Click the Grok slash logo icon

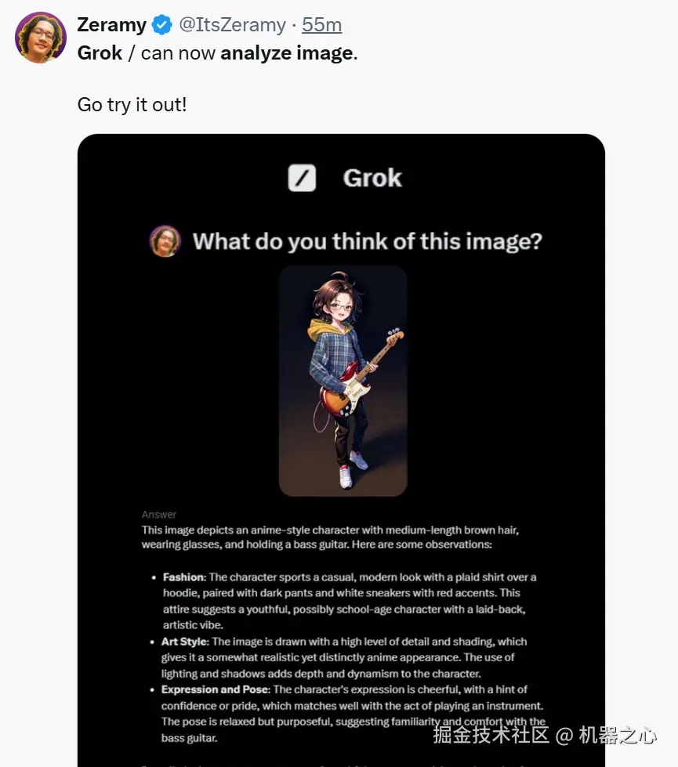click(302, 178)
